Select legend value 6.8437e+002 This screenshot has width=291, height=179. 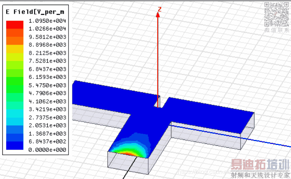pos(47,142)
